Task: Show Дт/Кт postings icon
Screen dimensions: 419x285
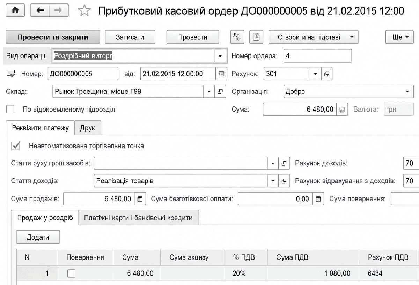Action: [237, 37]
